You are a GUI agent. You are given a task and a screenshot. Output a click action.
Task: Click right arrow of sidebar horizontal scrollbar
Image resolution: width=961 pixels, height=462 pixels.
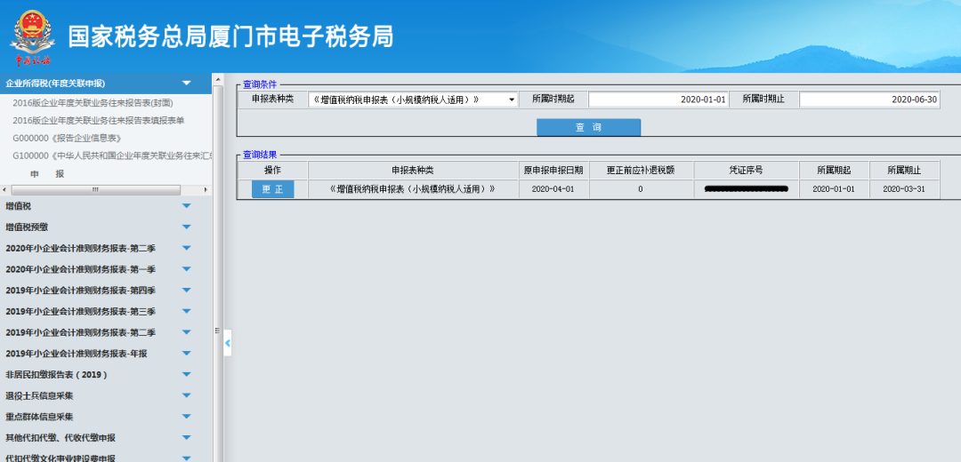[207, 190]
